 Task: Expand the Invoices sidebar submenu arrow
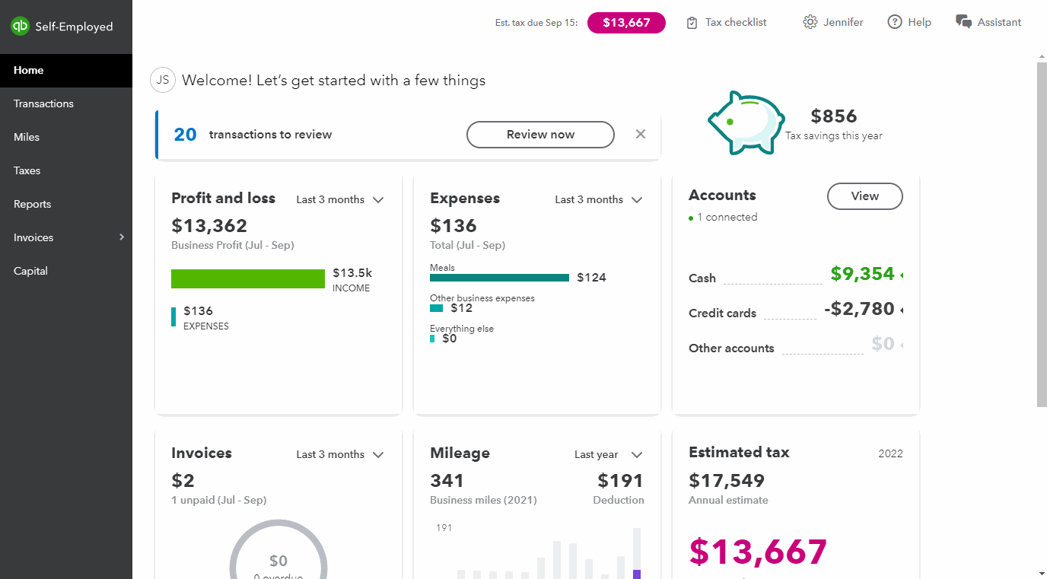[122, 237]
